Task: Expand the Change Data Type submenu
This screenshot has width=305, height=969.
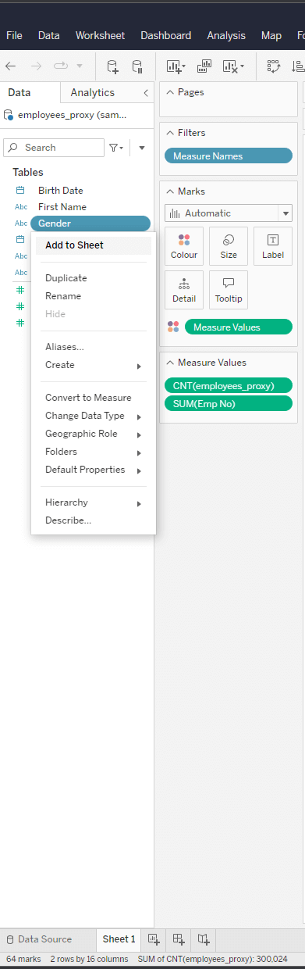Action: click(94, 416)
